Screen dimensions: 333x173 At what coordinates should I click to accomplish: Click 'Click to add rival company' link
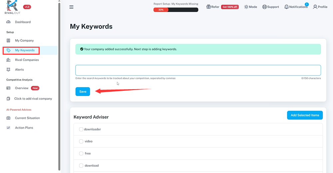(33, 98)
